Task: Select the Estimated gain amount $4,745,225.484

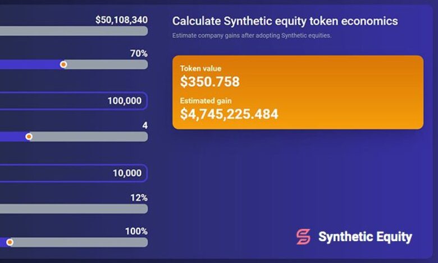Action: 229,114
